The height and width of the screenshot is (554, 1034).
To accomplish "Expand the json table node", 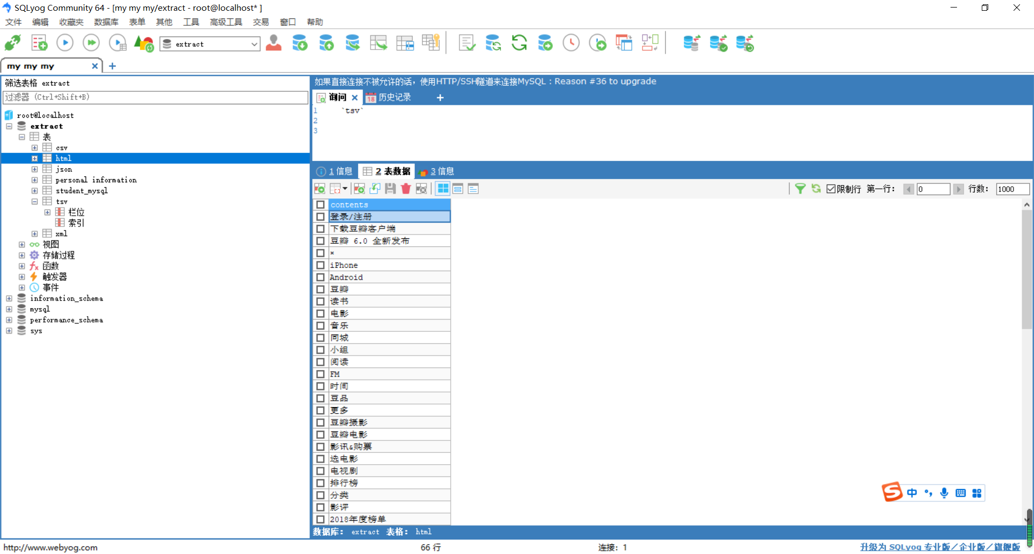I will 34,169.
